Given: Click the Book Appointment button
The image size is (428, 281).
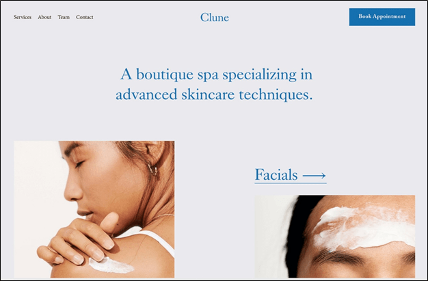Looking at the screenshot, I should click(382, 17).
